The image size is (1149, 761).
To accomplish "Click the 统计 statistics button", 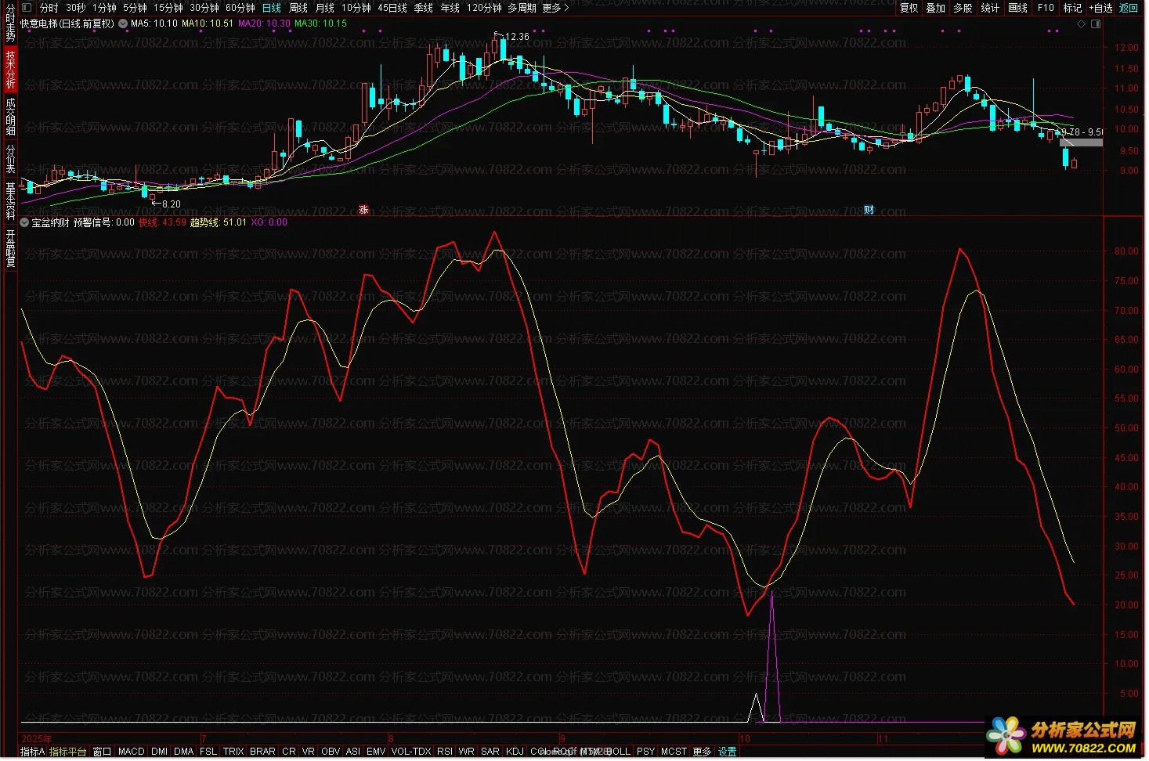I will (991, 8).
